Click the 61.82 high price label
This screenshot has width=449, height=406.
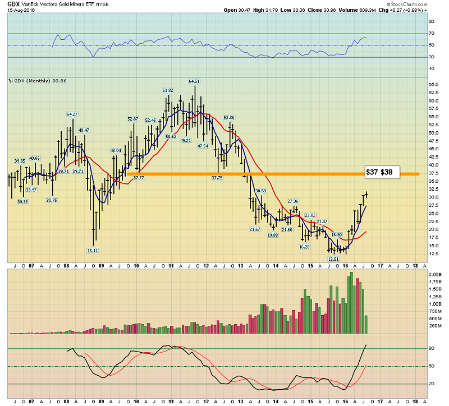pos(167,90)
